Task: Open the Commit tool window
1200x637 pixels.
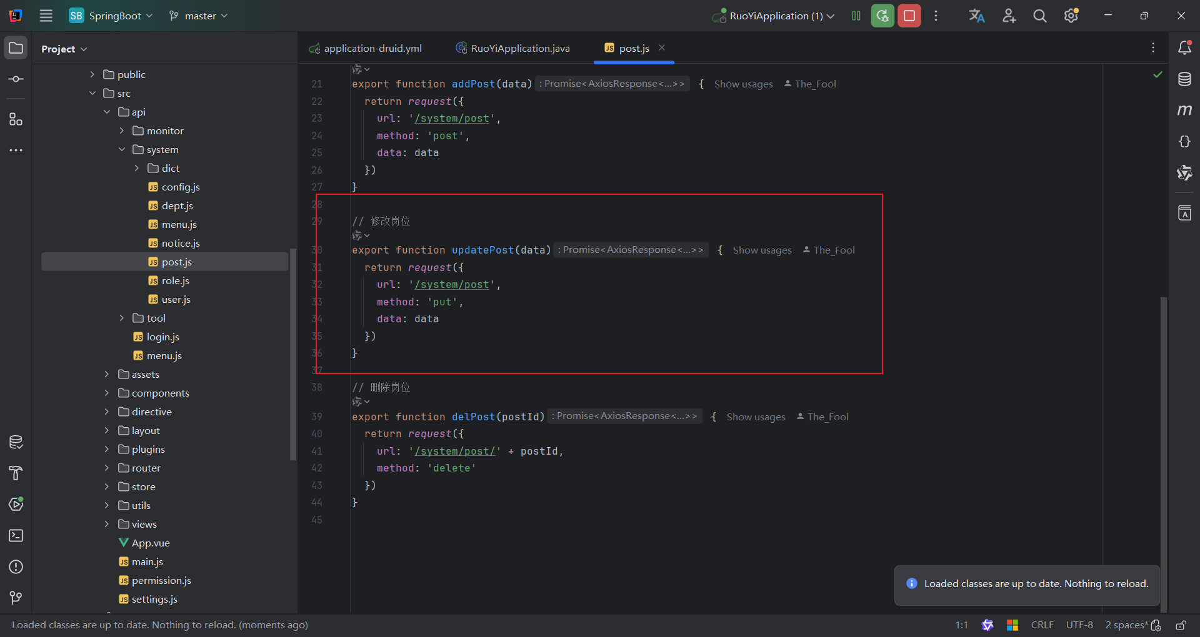Action: (x=16, y=79)
